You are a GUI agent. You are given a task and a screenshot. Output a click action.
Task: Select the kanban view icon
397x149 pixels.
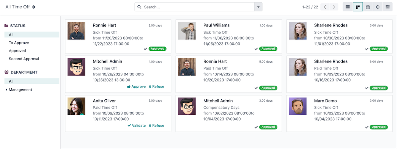pyautogui.click(x=358, y=7)
